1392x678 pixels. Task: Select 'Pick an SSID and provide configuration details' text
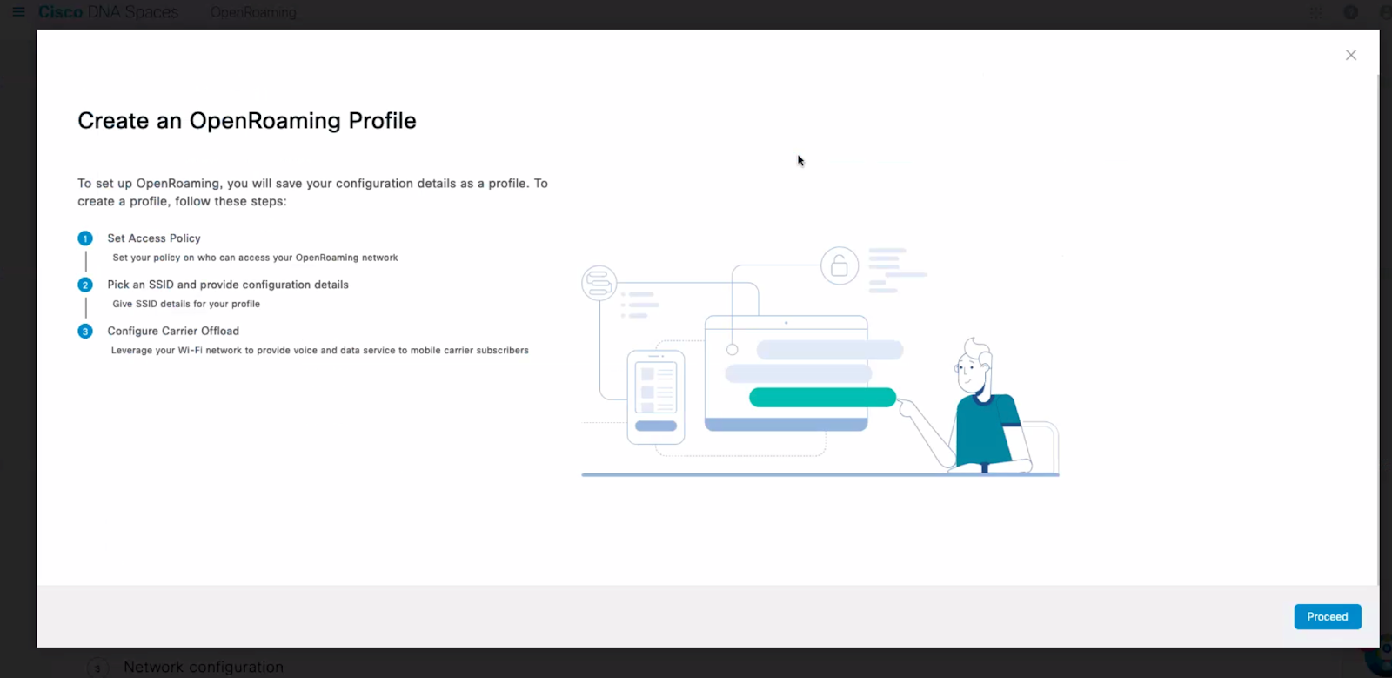coord(228,285)
